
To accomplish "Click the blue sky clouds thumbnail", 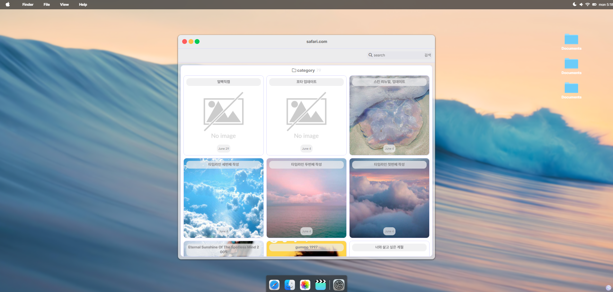I will tap(224, 198).
